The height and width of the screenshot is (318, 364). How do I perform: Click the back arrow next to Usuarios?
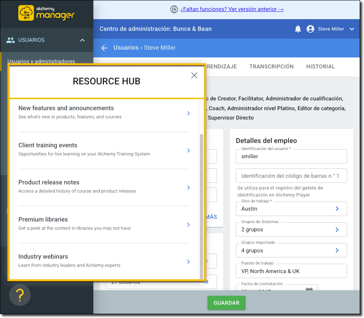pos(104,48)
